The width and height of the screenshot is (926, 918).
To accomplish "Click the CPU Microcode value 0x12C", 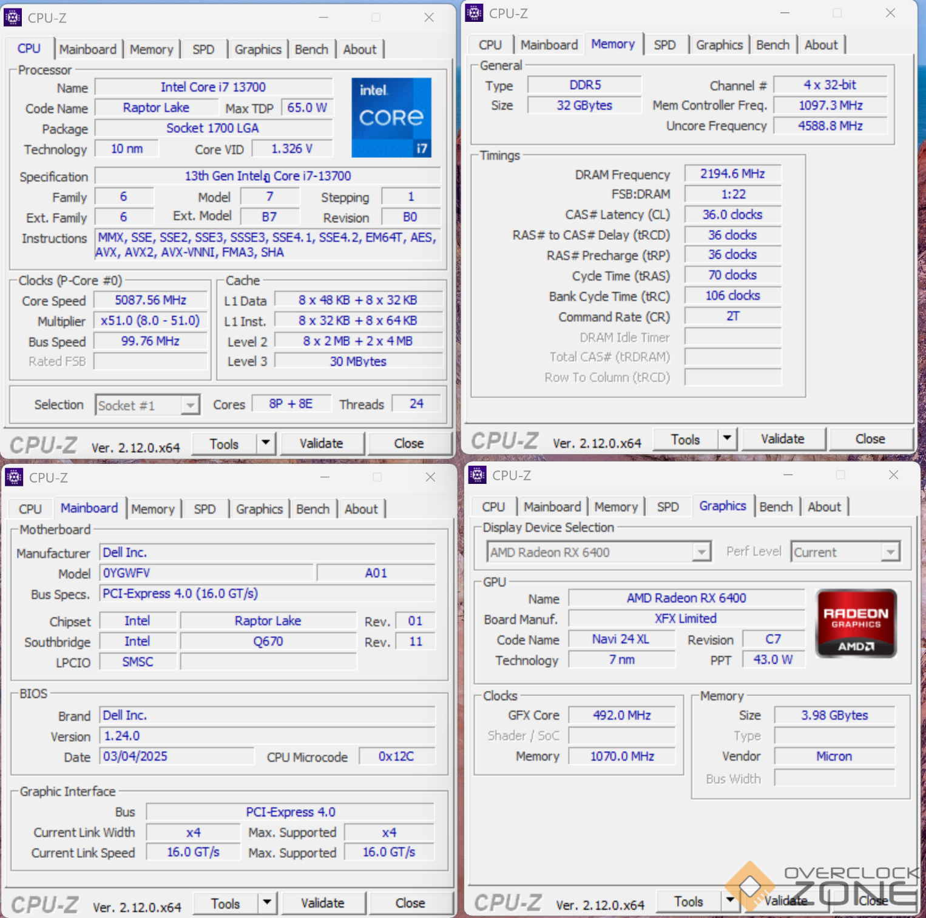I will pos(397,756).
